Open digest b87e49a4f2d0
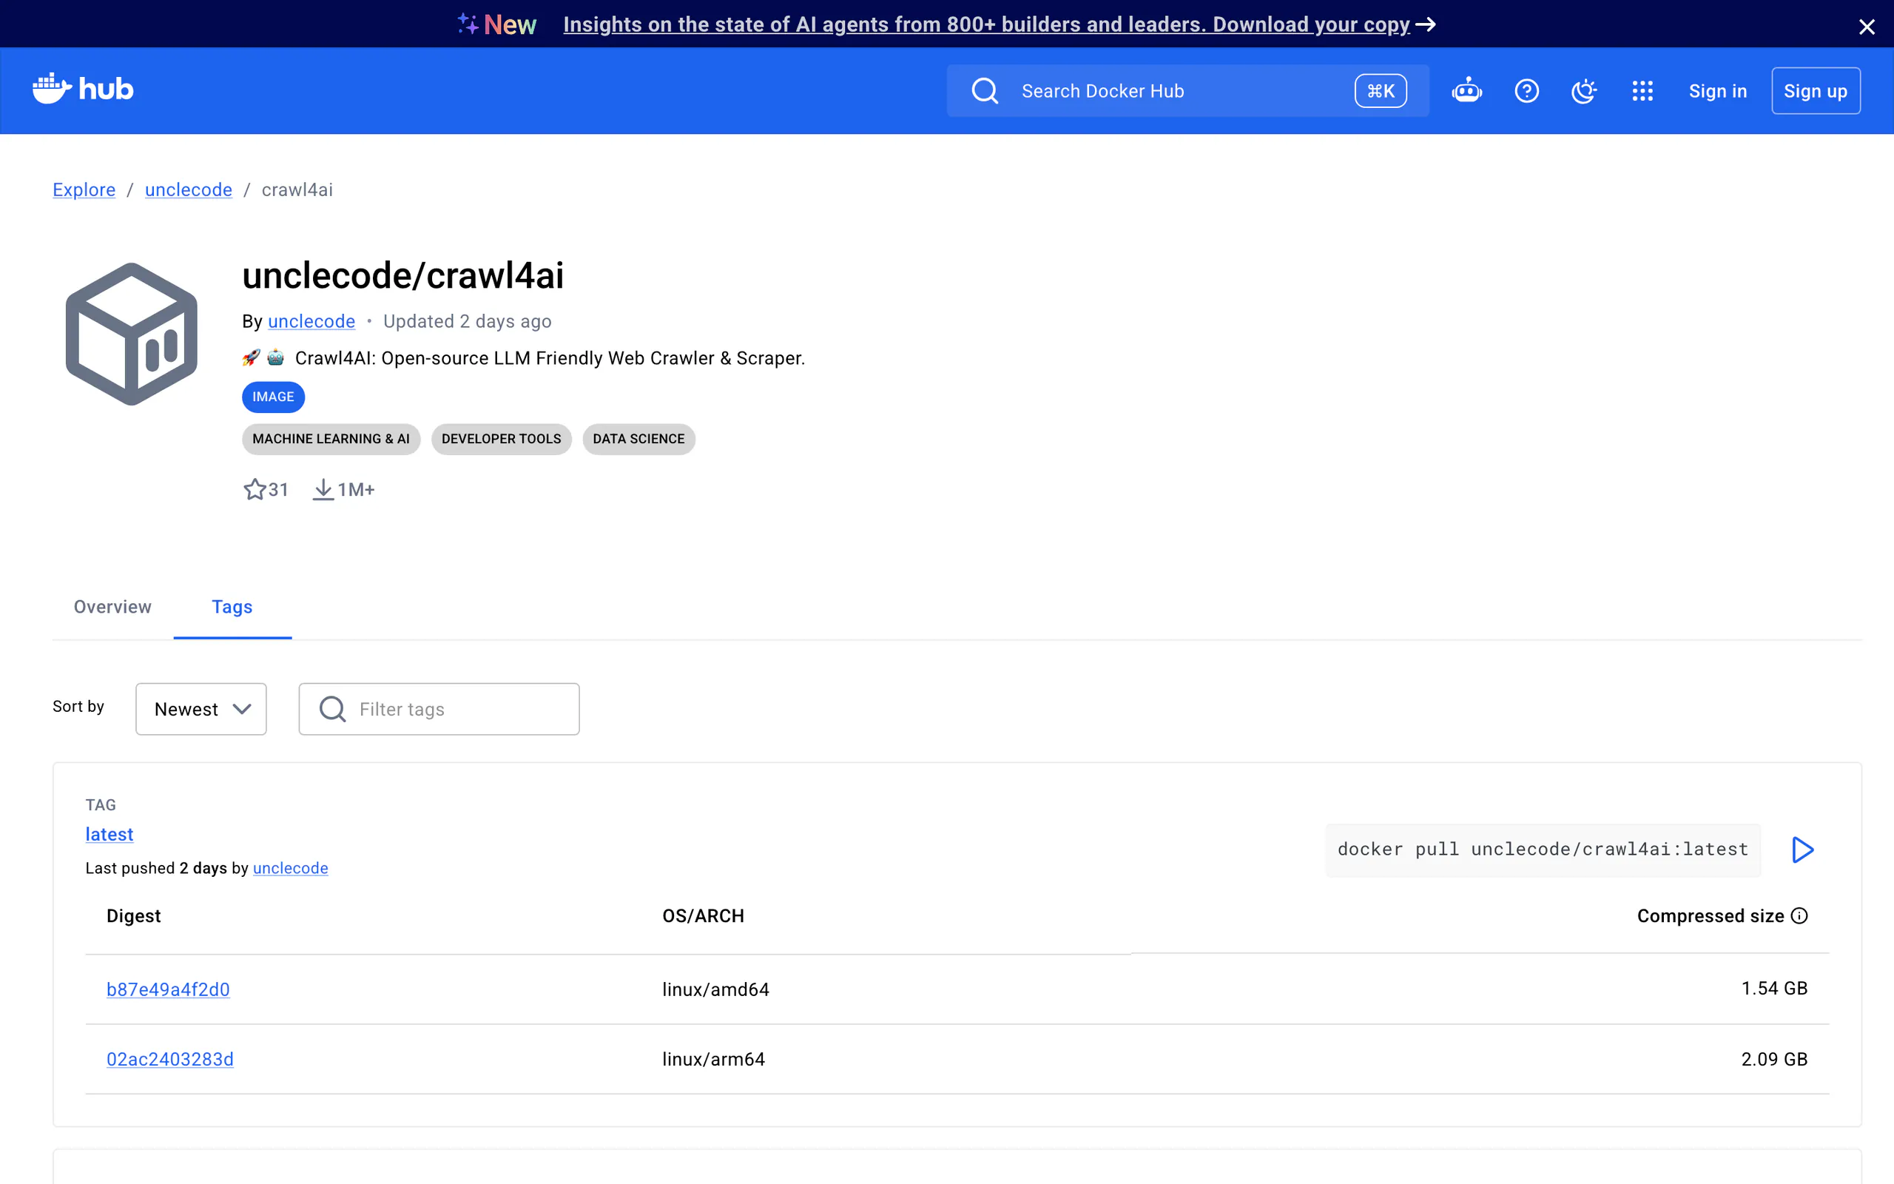Screen dimensions: 1894x1184 (168, 989)
